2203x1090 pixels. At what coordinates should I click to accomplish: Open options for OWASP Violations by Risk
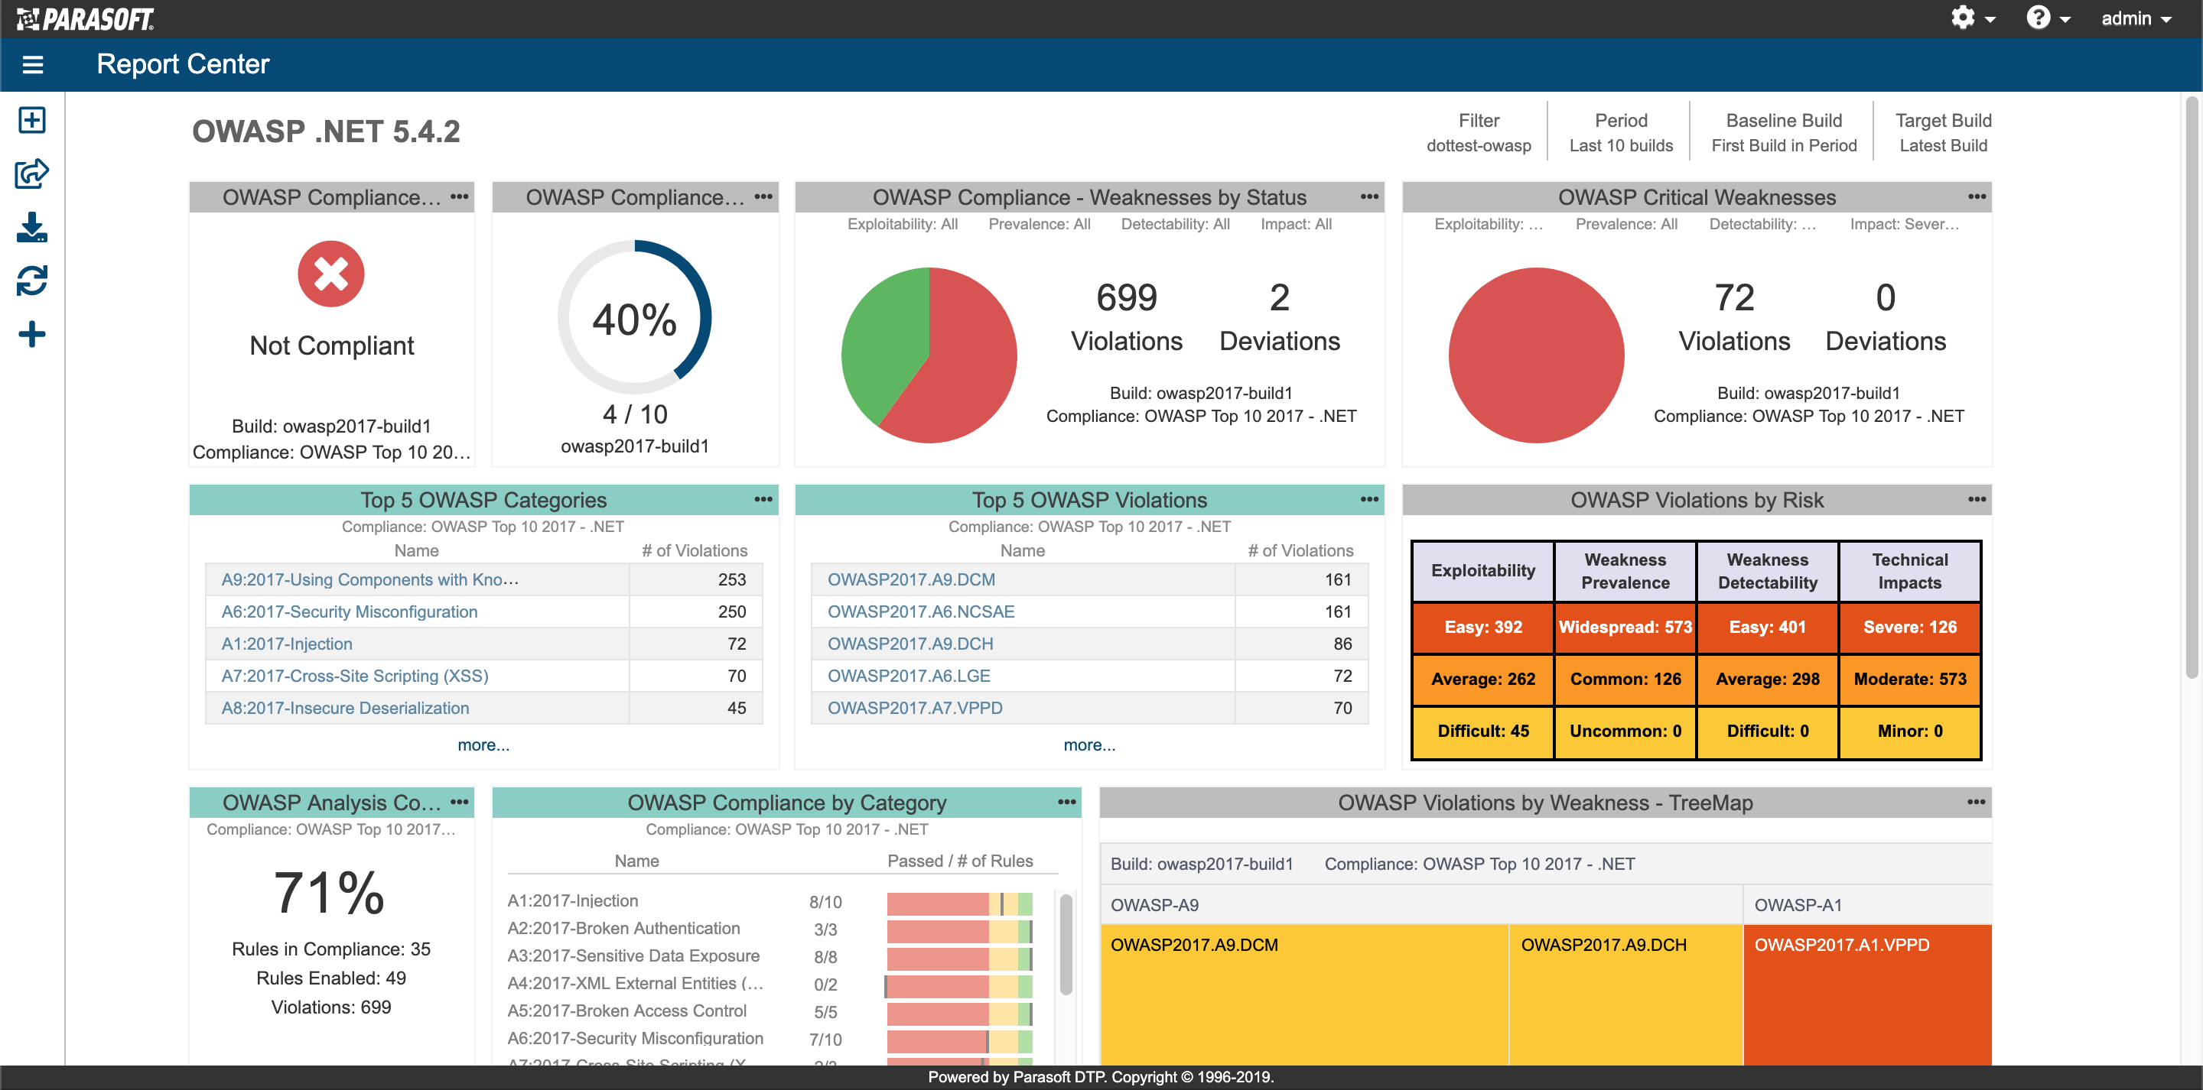coord(1977,499)
